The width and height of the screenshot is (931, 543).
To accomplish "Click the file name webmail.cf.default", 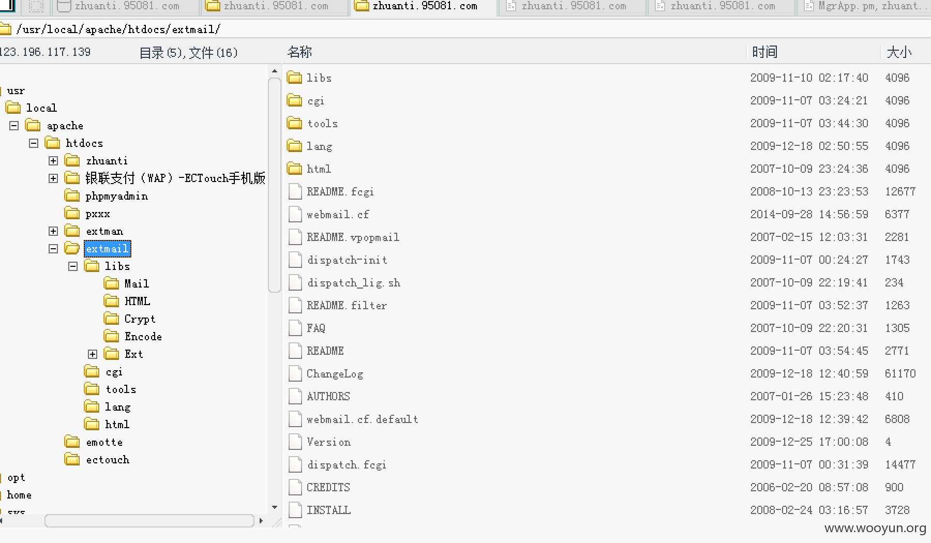I will tap(363, 419).
